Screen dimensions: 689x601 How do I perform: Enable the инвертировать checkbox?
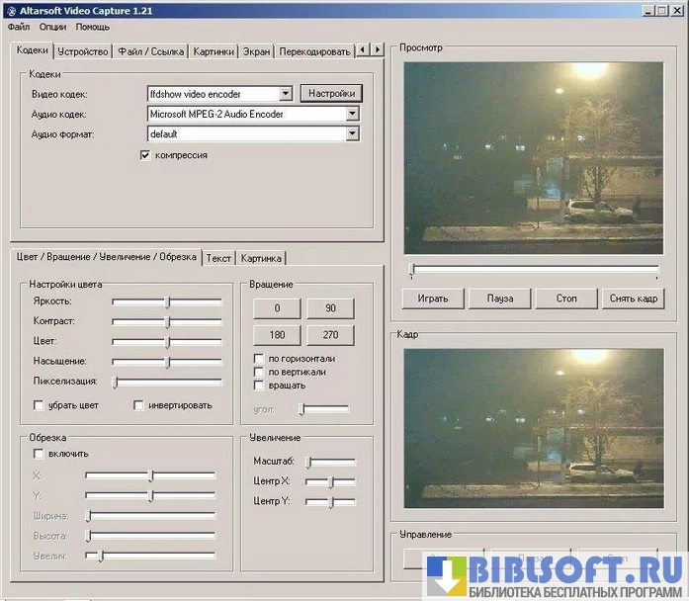pyautogui.click(x=139, y=405)
